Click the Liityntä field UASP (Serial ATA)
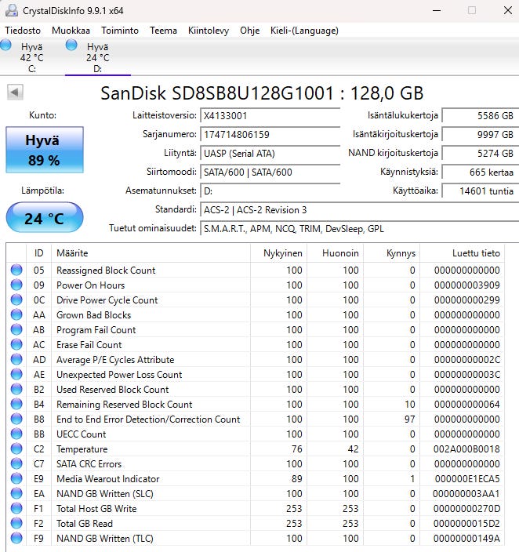This screenshot has height=552, width=519. pos(270,153)
